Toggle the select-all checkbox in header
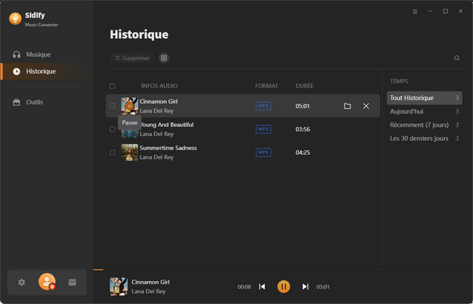This screenshot has height=304, width=473. [112, 86]
